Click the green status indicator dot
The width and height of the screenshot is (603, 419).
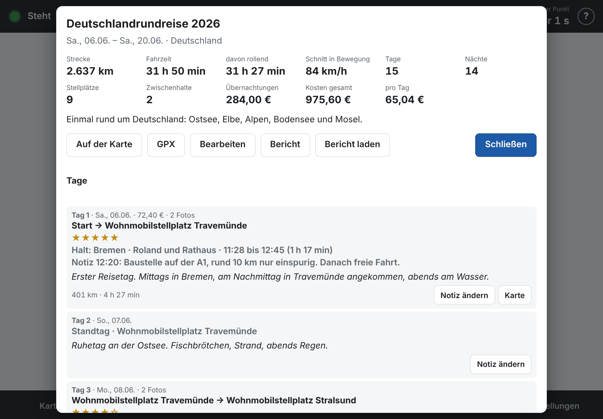pyautogui.click(x=15, y=16)
